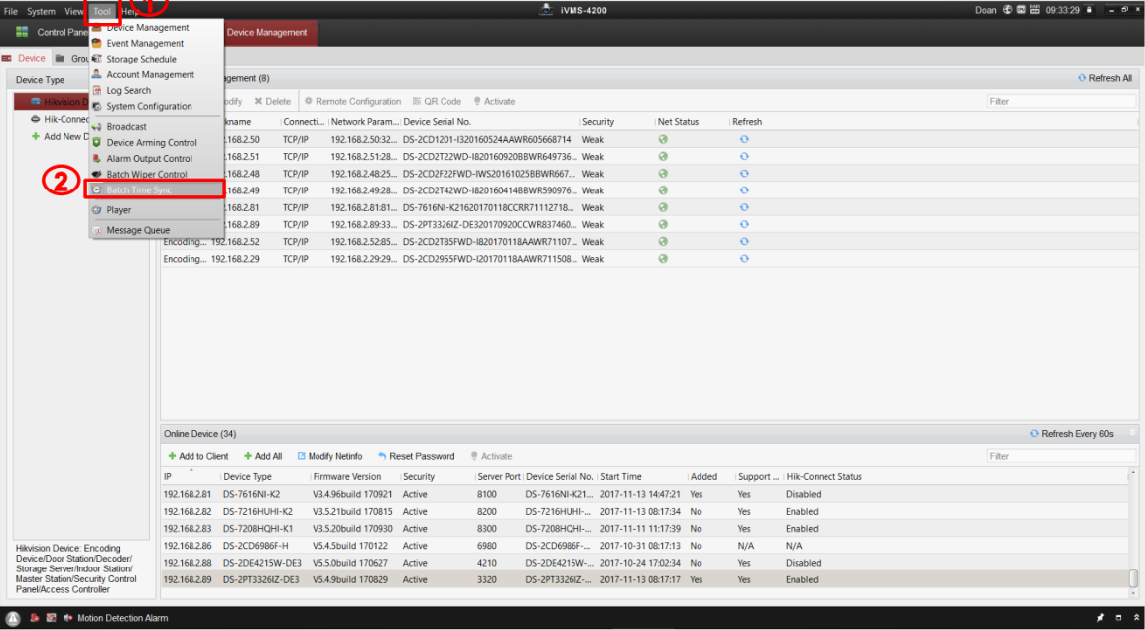1145x630 pixels.
Task: Click the Player icon in Tool menu
Action: tap(97, 210)
